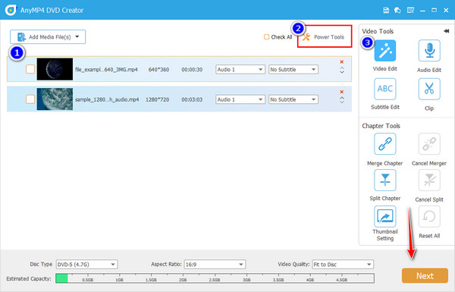Open the Video Quality dropdown
The height and width of the screenshot is (292, 455).
click(x=343, y=265)
